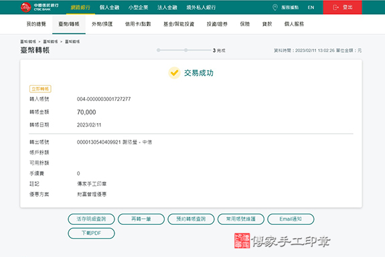Click the 帳戶餘額 label
This screenshot has width=385, height=257.
click(x=40, y=153)
